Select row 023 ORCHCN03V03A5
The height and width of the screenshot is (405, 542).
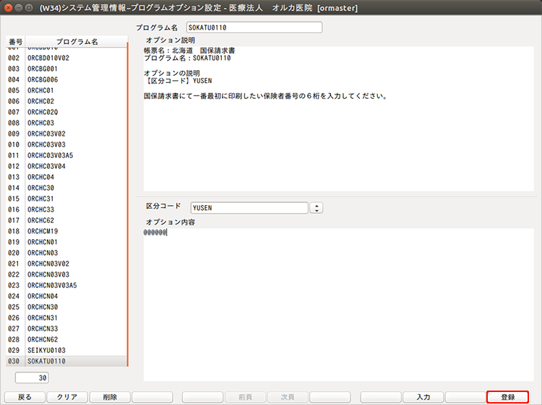tap(66, 285)
